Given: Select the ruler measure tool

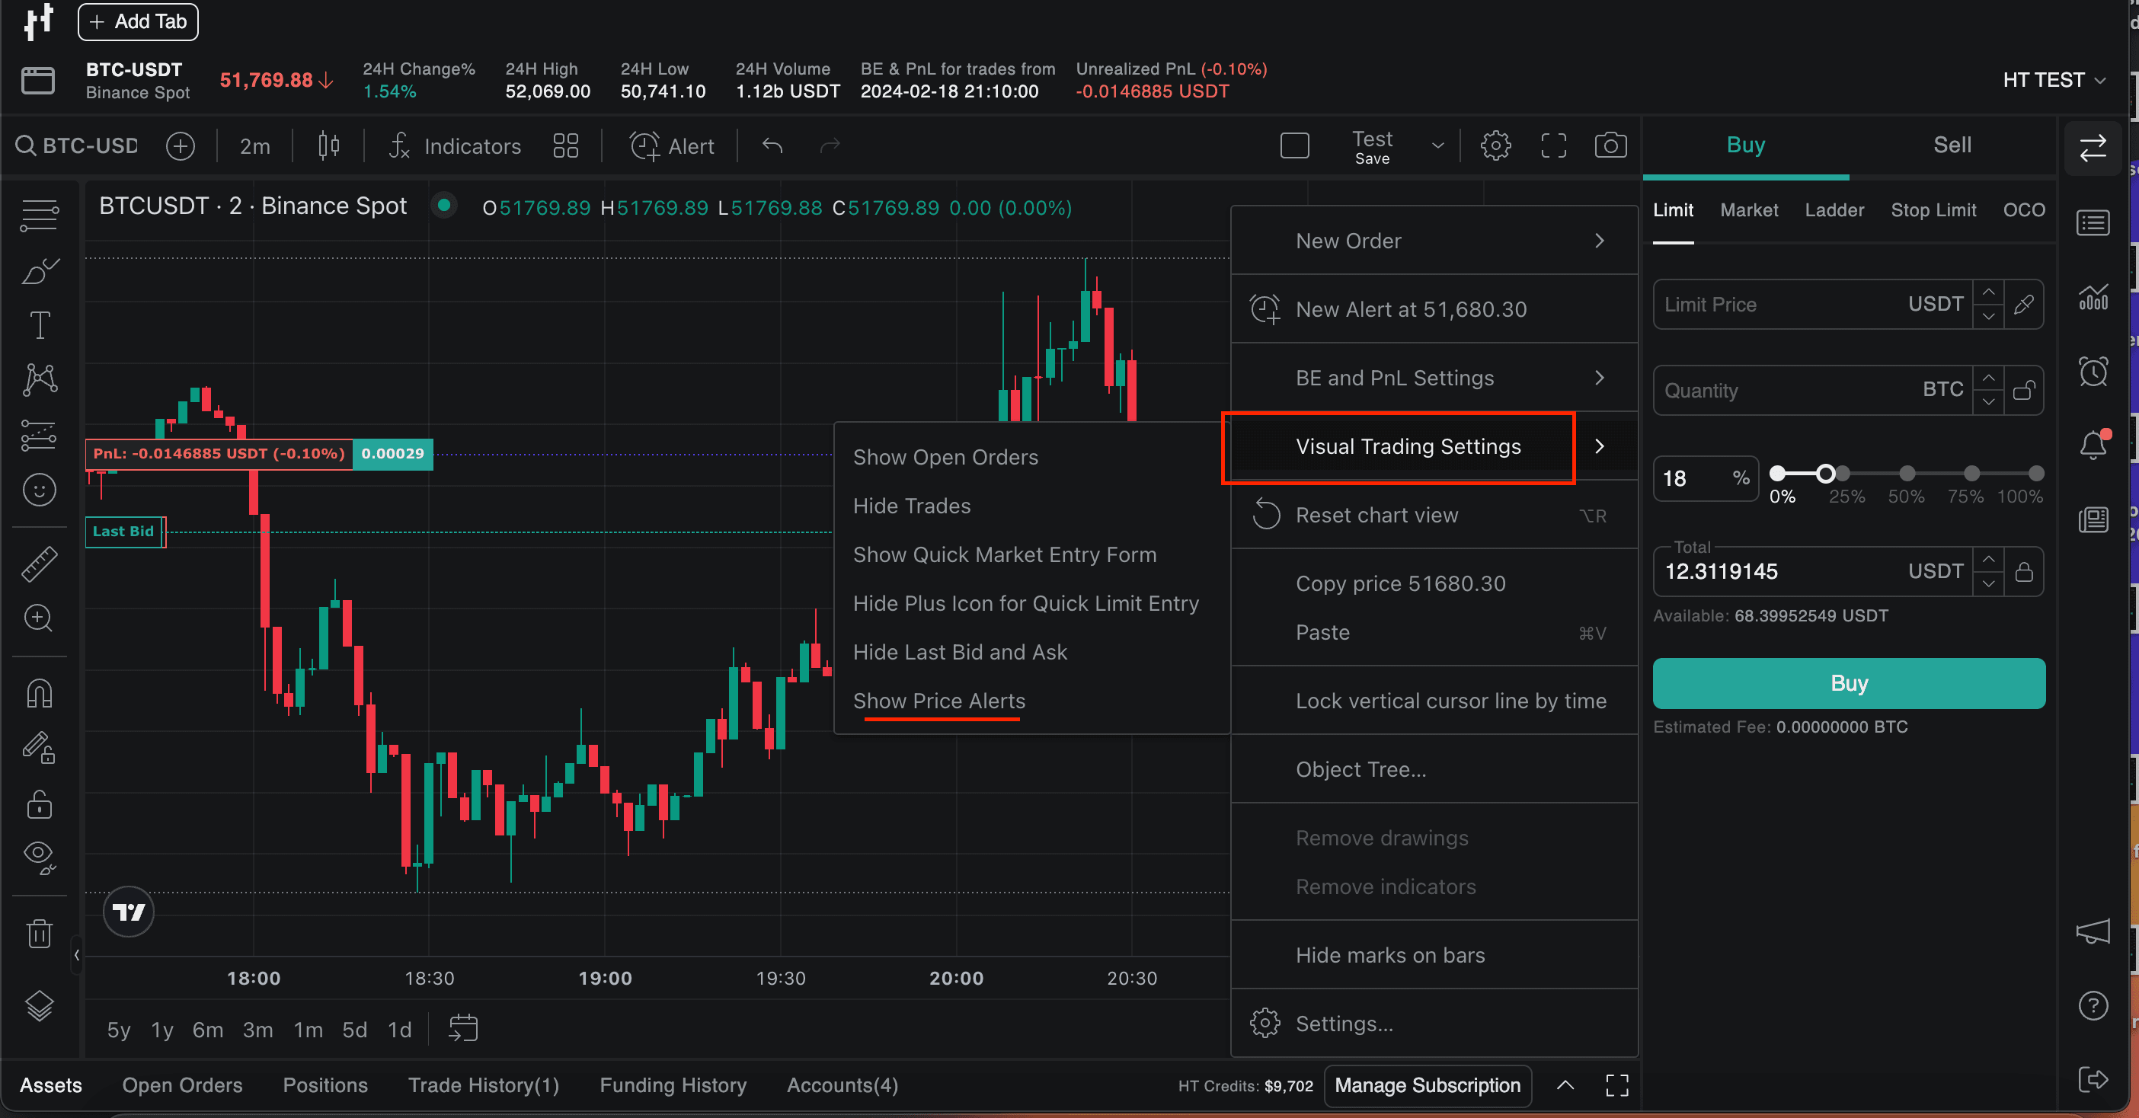Looking at the screenshot, I should pyautogui.click(x=39, y=564).
